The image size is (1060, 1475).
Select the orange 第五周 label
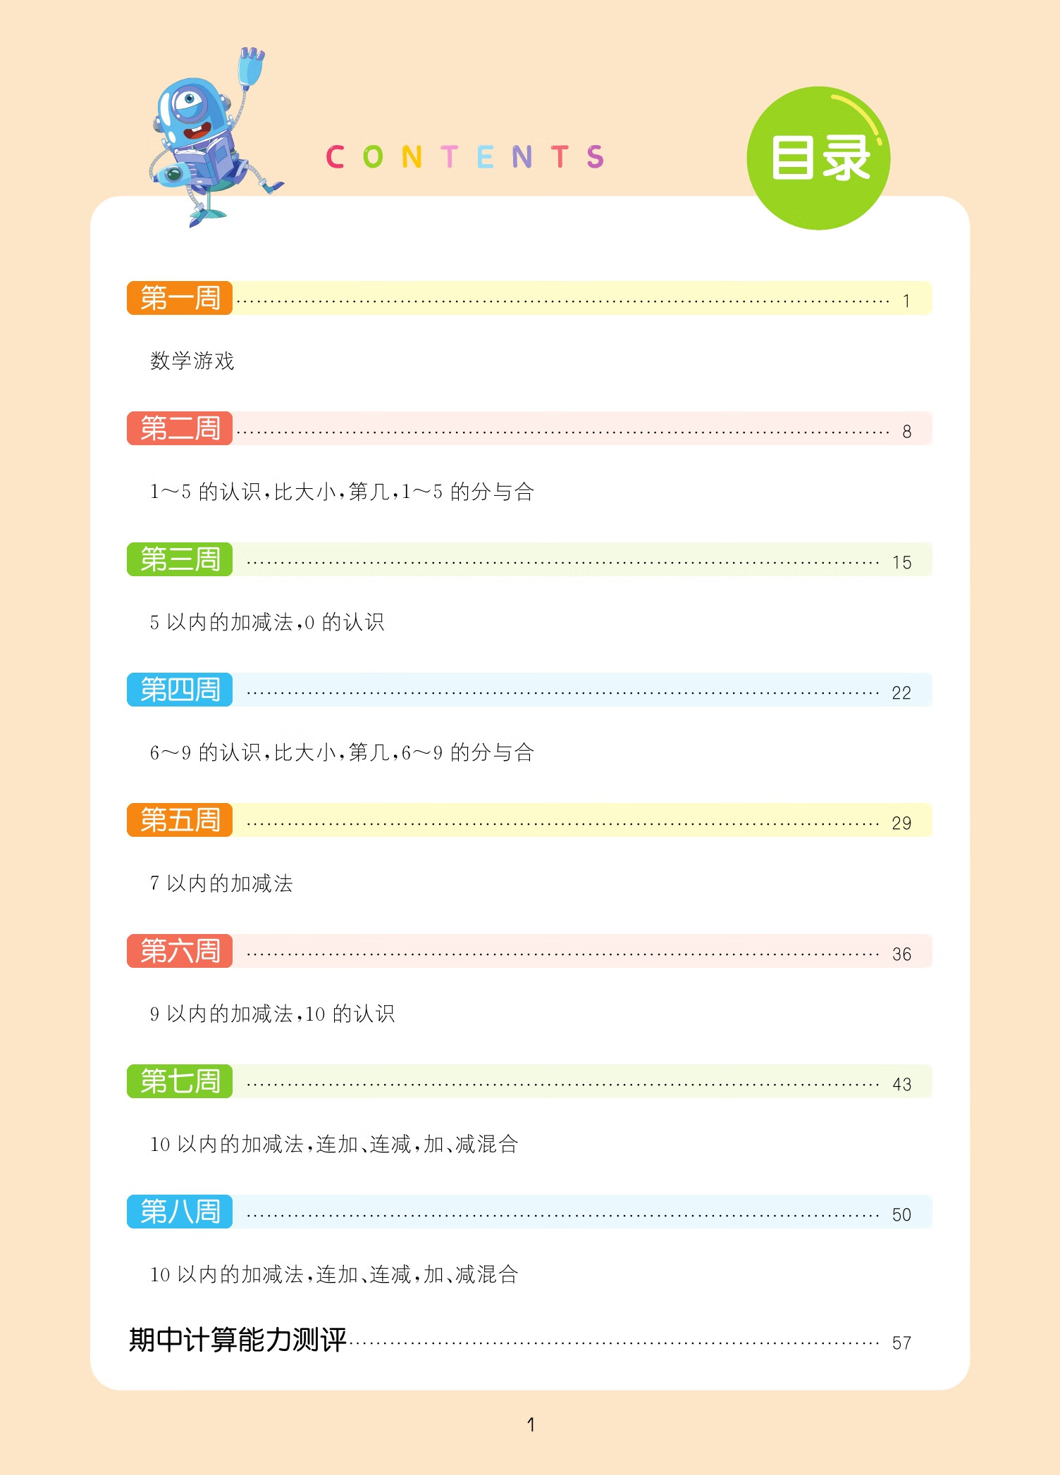tap(180, 820)
